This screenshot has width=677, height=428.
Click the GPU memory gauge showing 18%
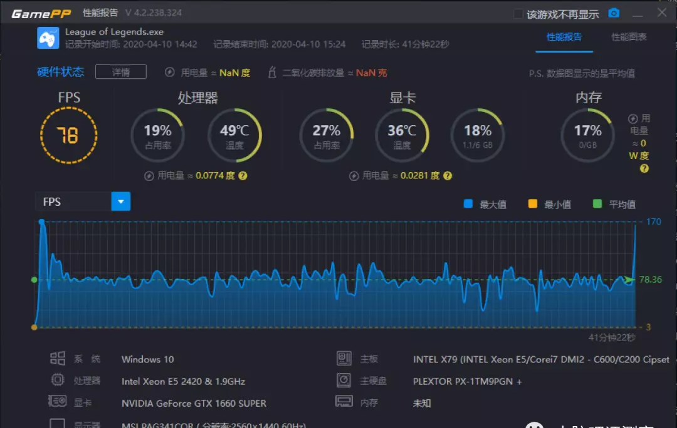[x=478, y=135]
